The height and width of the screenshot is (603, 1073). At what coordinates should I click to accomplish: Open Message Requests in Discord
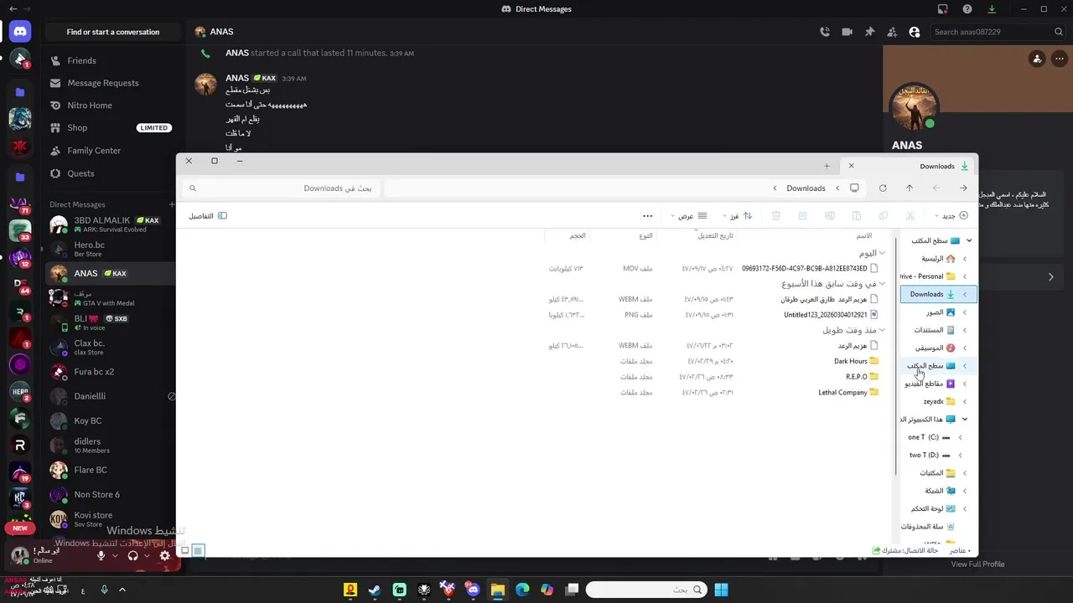tap(103, 83)
